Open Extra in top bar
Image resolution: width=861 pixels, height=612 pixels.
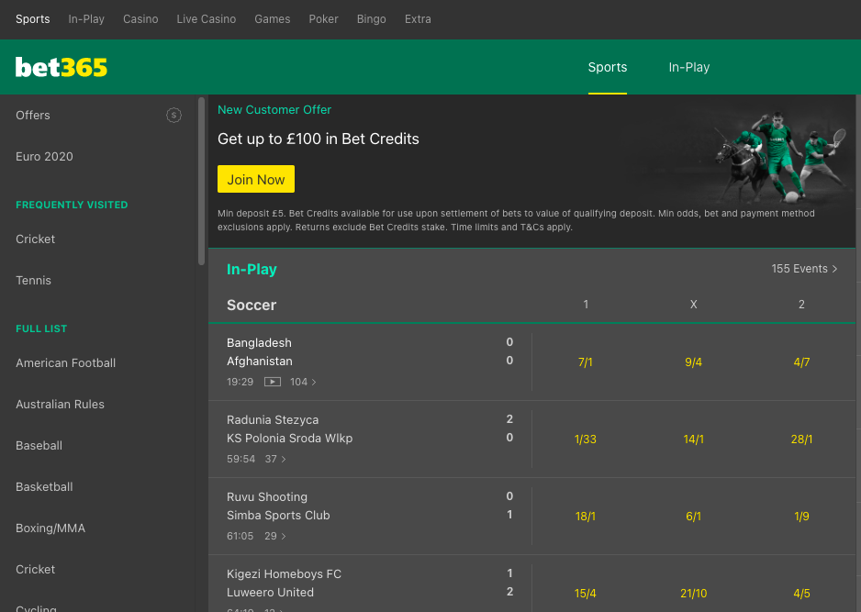click(418, 19)
